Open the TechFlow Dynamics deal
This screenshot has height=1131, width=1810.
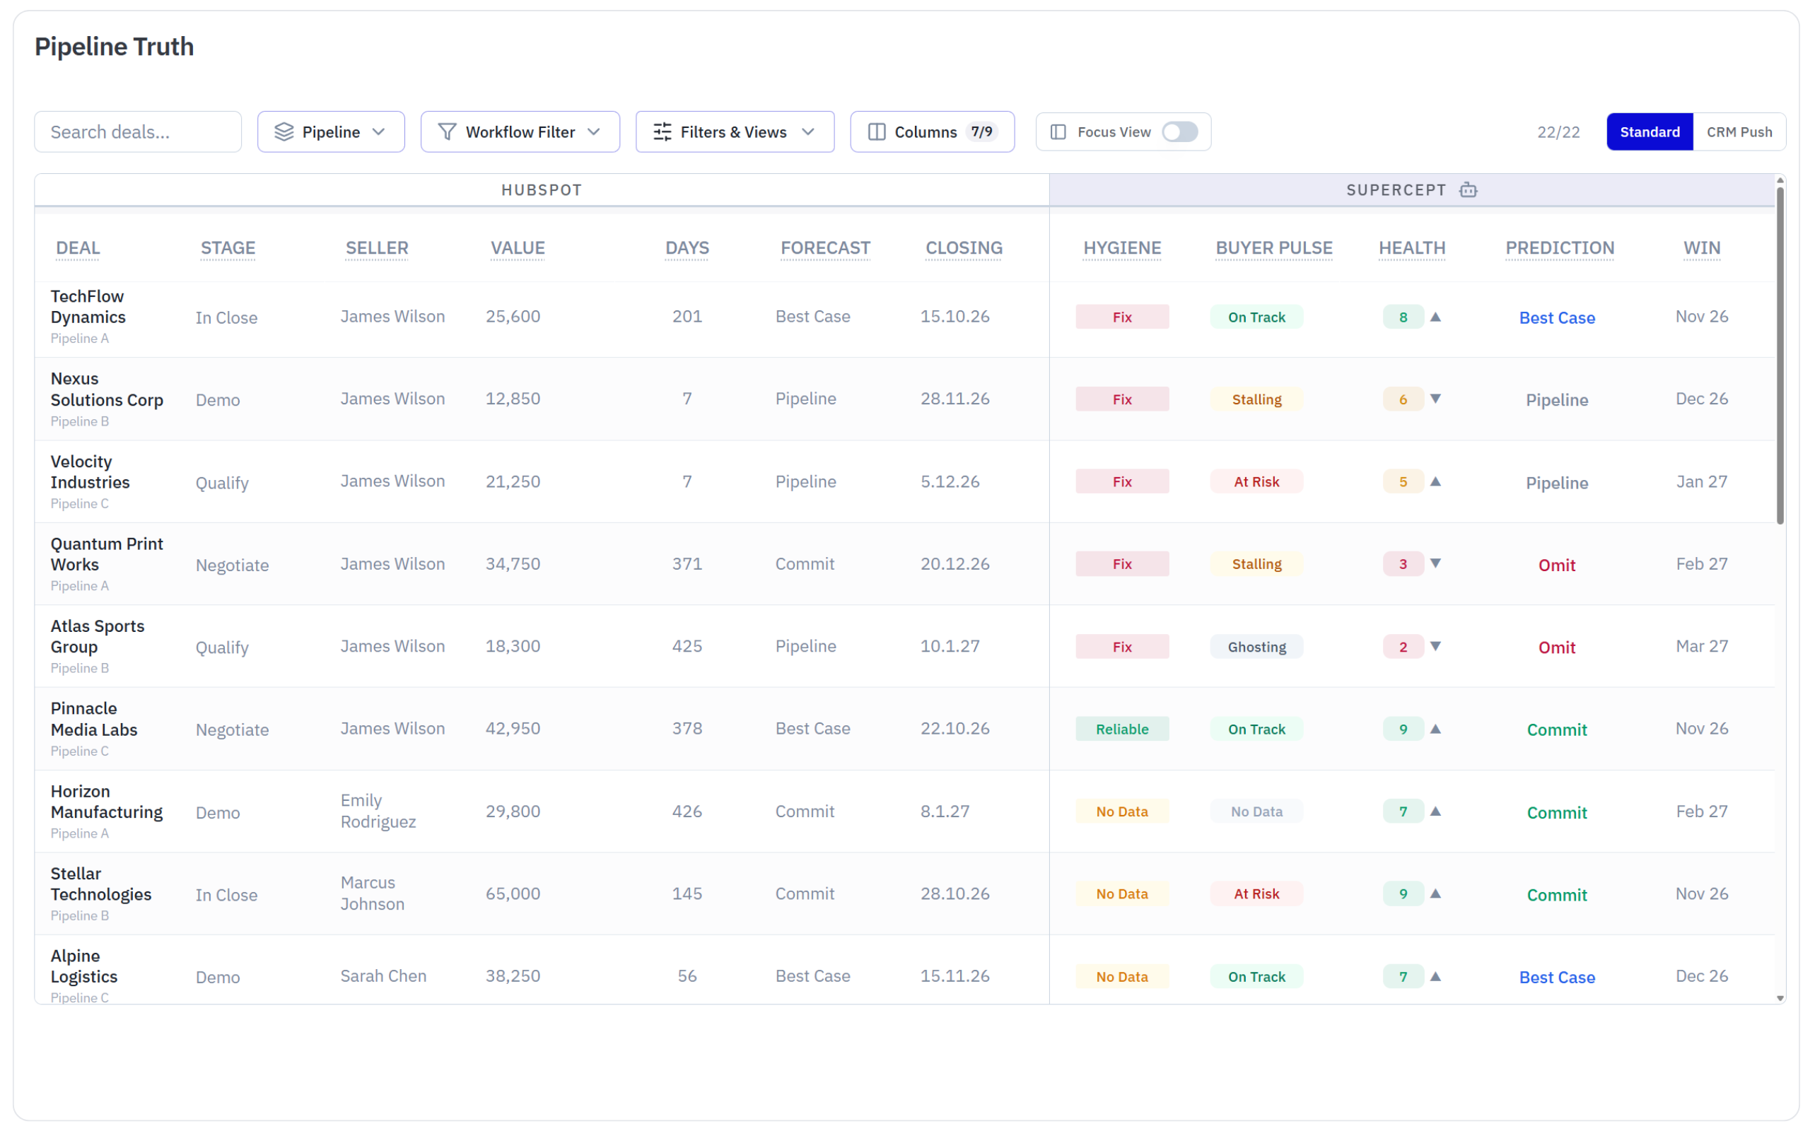tap(88, 307)
